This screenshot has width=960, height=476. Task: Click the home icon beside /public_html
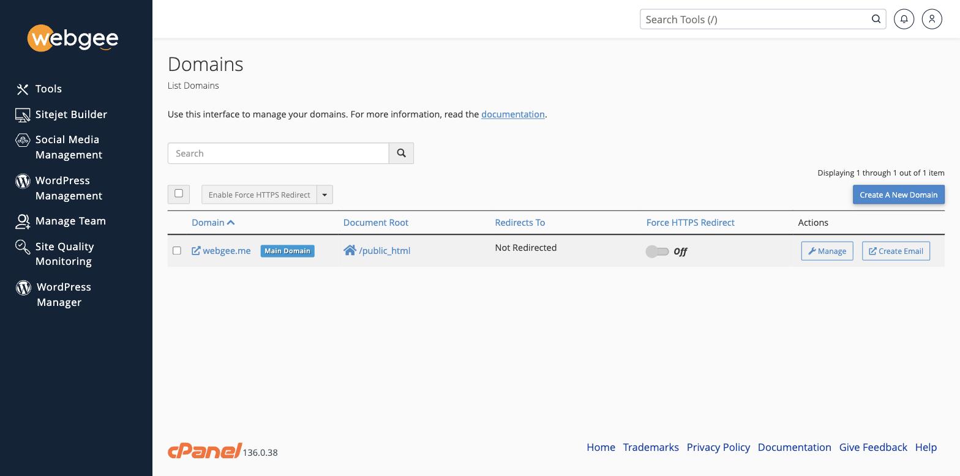pyautogui.click(x=350, y=250)
